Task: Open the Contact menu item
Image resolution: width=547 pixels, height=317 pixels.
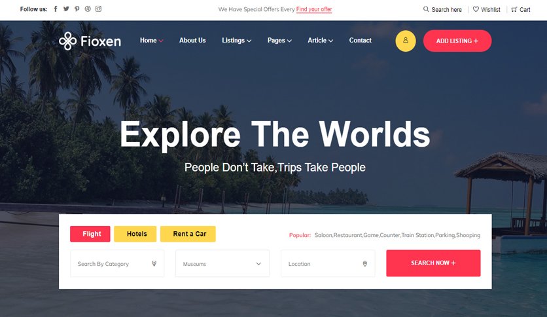Action: tap(360, 41)
